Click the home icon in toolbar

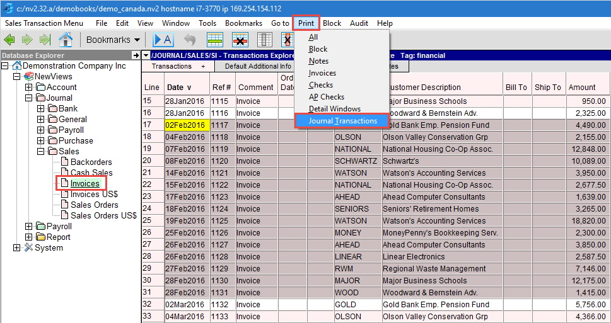65,40
